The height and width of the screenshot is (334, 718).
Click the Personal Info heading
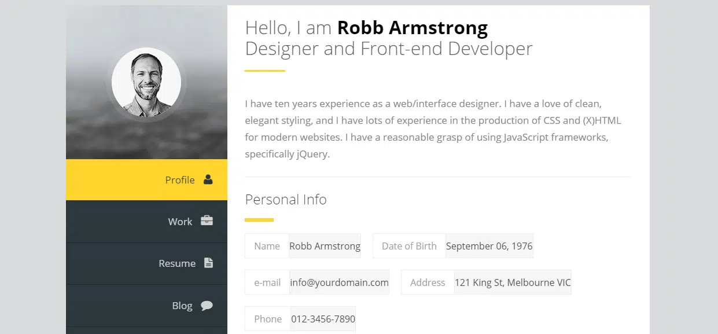coord(286,200)
